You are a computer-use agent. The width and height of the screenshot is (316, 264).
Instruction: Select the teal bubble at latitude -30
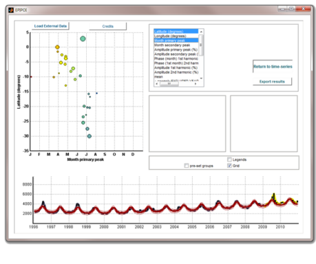pos(89,136)
